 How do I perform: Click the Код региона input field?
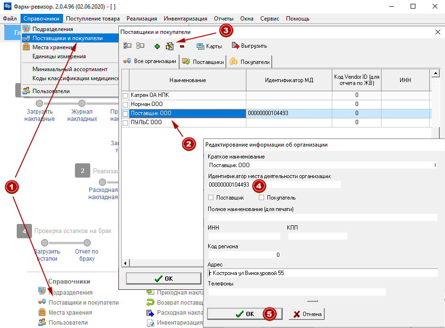(x=244, y=255)
